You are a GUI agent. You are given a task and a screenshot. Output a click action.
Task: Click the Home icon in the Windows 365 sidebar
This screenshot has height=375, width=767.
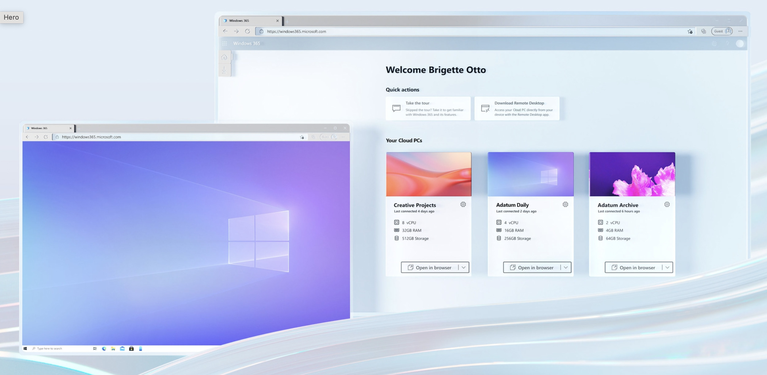point(224,57)
